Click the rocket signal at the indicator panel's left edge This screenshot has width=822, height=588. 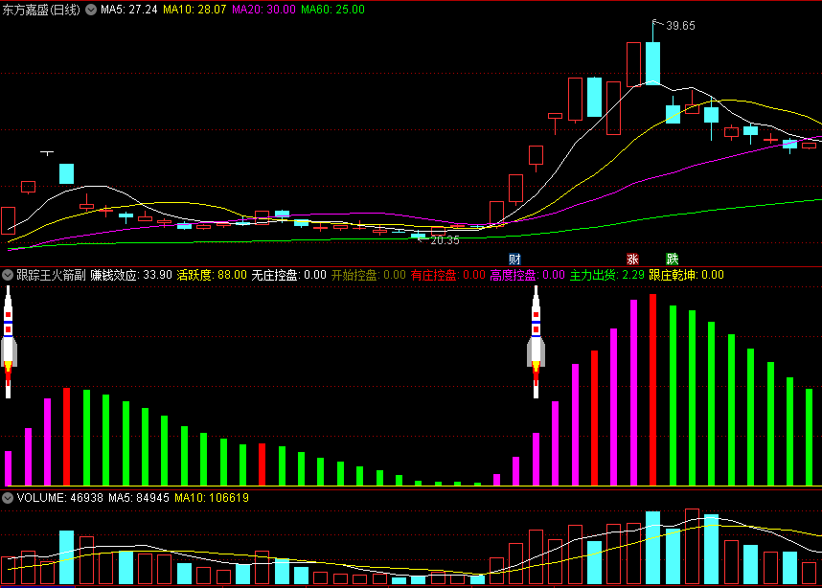pos(9,342)
